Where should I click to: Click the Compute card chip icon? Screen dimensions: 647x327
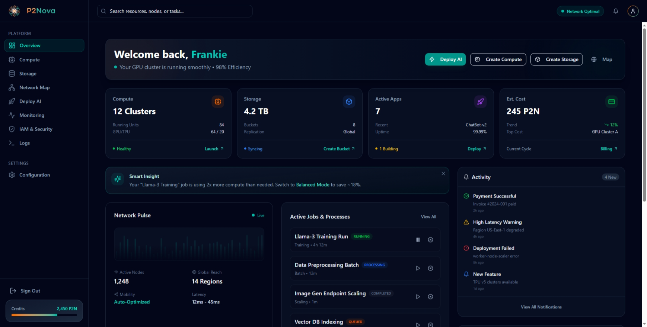pyautogui.click(x=218, y=102)
